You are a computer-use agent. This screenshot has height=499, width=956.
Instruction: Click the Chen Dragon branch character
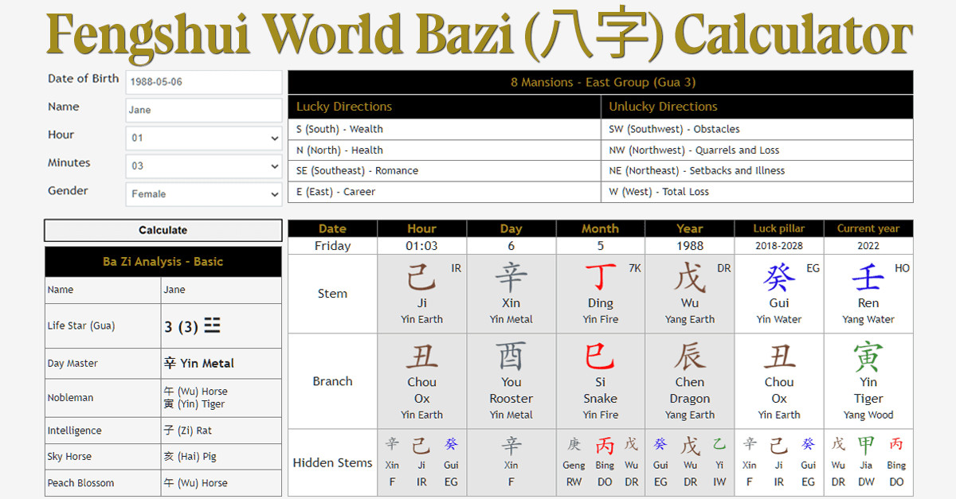click(x=689, y=357)
